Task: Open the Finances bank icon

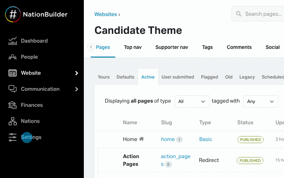Action: (x=13, y=105)
